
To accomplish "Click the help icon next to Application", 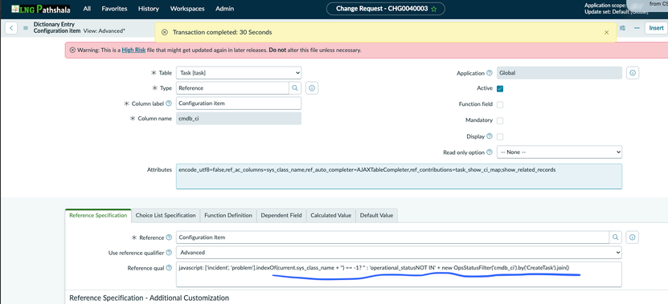I will coord(490,73).
